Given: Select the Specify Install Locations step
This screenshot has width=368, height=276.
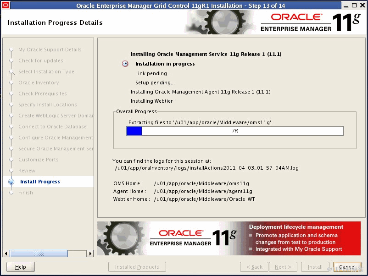Looking at the screenshot, I should point(48,105).
